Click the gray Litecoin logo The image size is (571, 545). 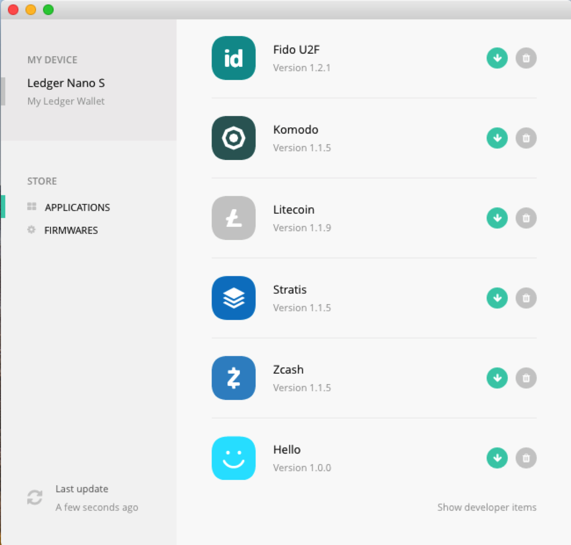(234, 218)
